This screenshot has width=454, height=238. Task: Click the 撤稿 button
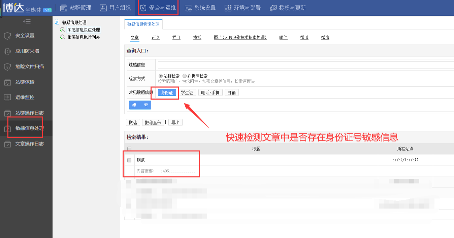[133, 122]
